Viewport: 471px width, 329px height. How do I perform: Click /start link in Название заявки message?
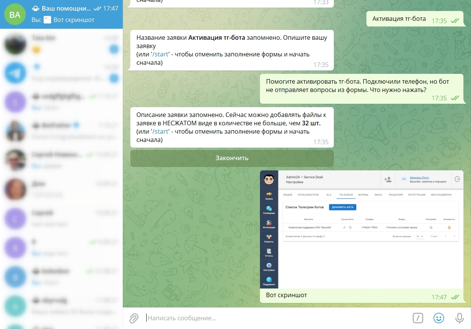coord(160,54)
